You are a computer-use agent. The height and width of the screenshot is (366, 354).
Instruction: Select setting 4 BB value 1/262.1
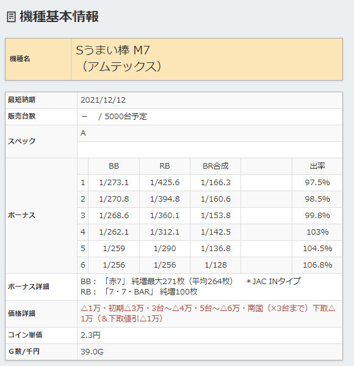pos(114,232)
